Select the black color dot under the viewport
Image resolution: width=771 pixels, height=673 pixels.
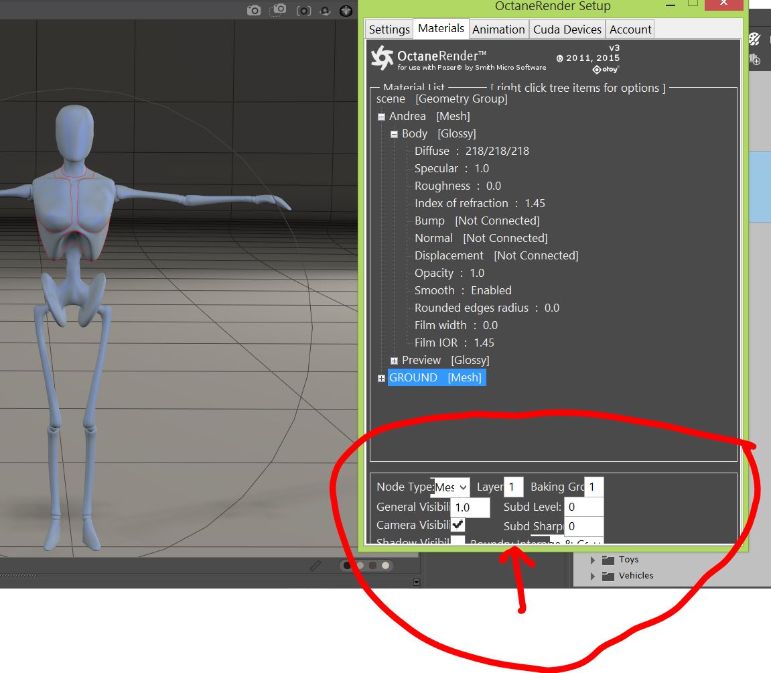[x=347, y=566]
